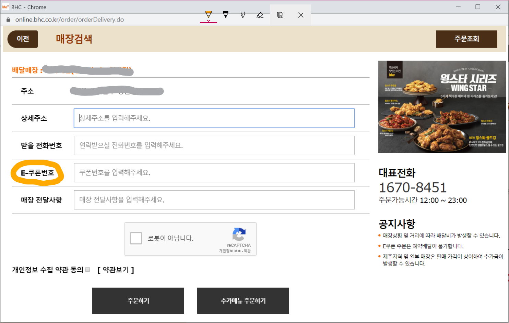
Task: Select the yellow highlighter pen tool
Action: coord(208,15)
